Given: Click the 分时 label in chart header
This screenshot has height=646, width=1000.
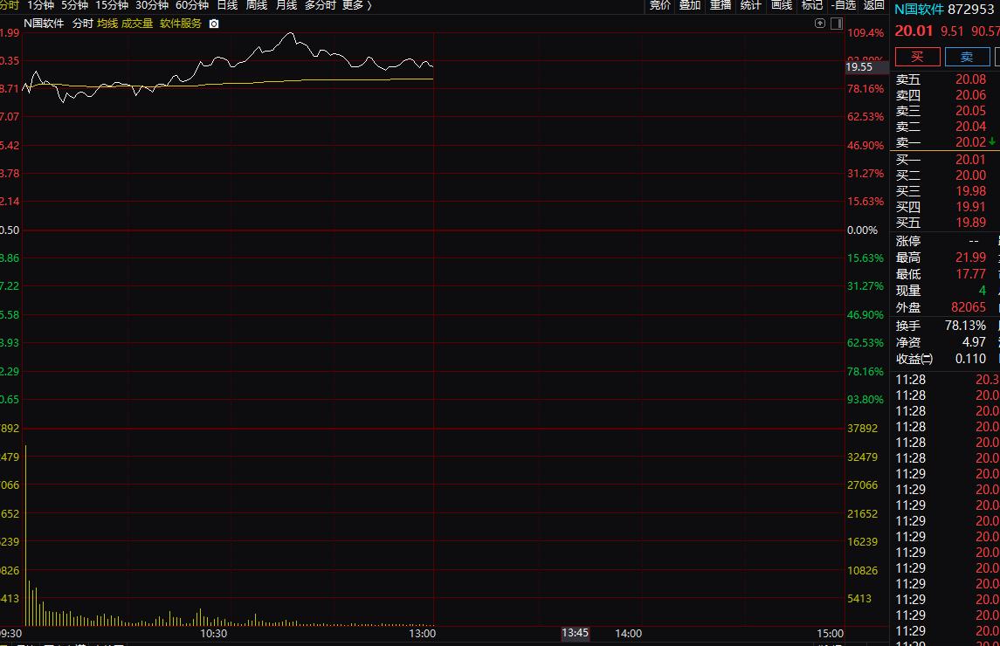Looking at the screenshot, I should tap(82, 24).
